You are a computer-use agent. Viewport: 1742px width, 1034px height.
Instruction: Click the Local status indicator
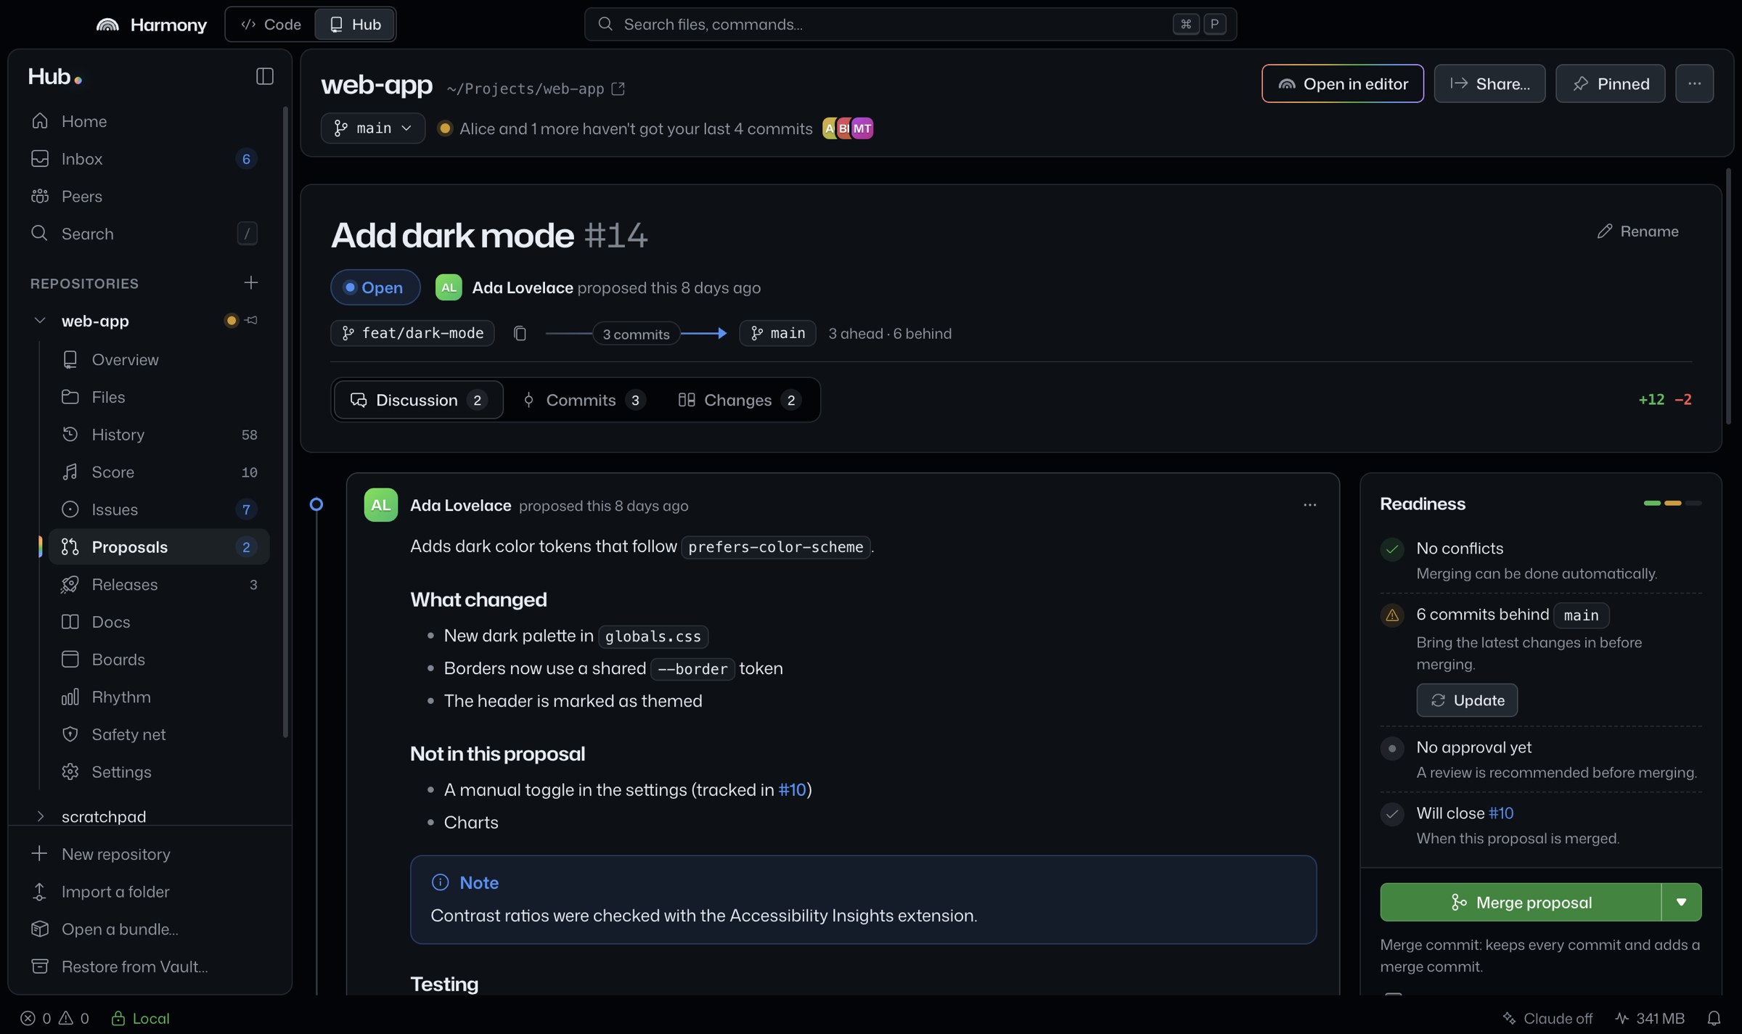pyautogui.click(x=140, y=1018)
